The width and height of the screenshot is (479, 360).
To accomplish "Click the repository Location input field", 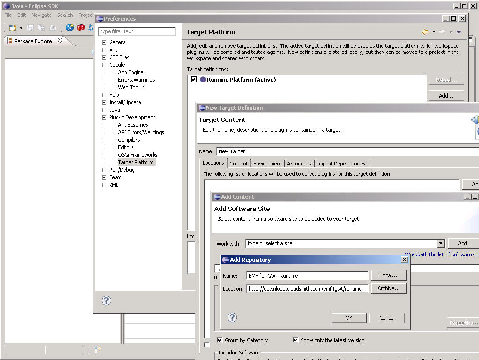I will (307, 289).
